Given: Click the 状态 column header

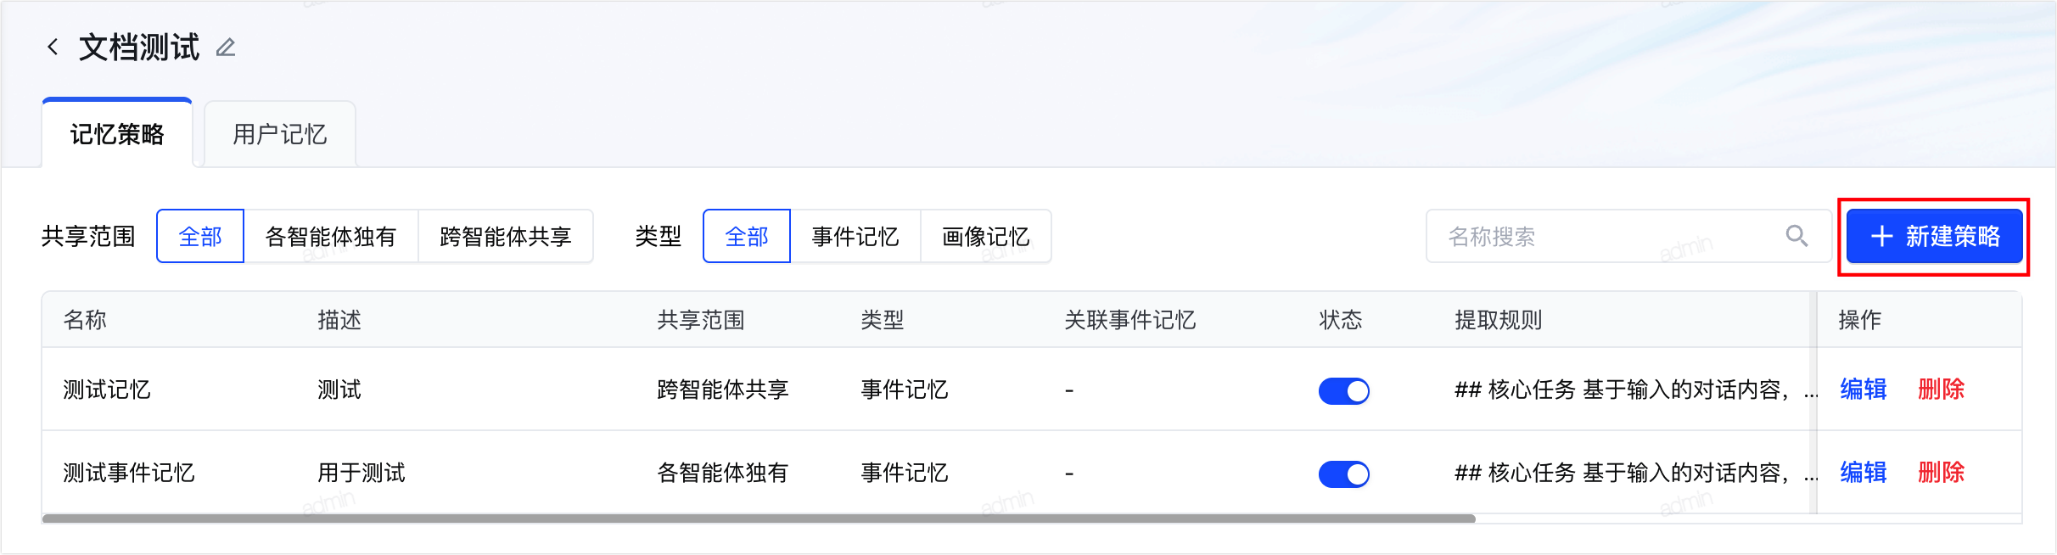Looking at the screenshot, I should pyautogui.click(x=1341, y=320).
